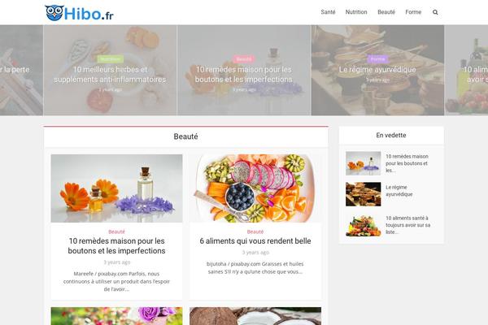Open '6 aliments qui vous rendent belle' title

click(x=255, y=241)
